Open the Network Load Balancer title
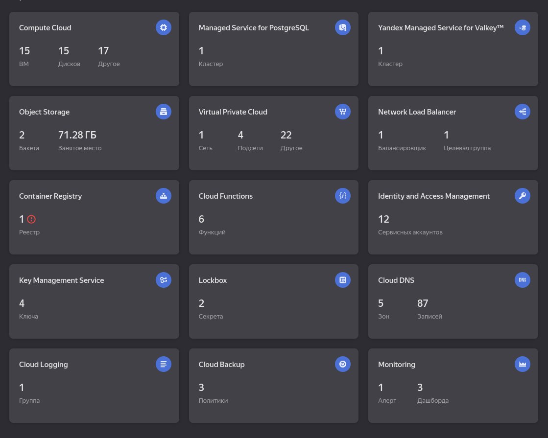Screen dimensions: 548x438 (x=417, y=112)
